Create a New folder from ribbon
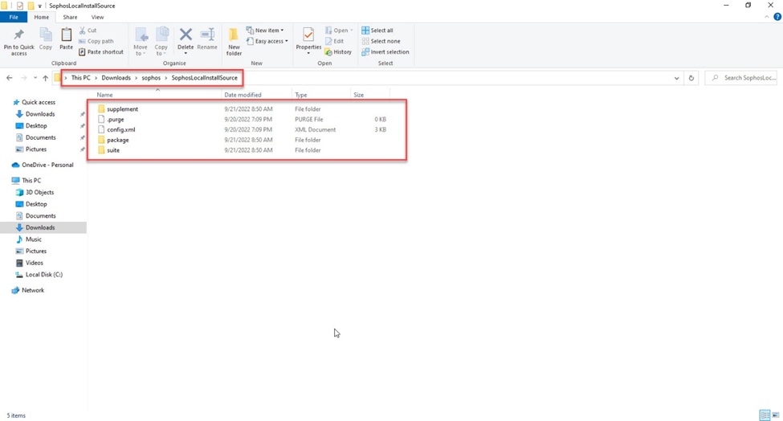Viewport: 783px width, 421px height. 234,42
